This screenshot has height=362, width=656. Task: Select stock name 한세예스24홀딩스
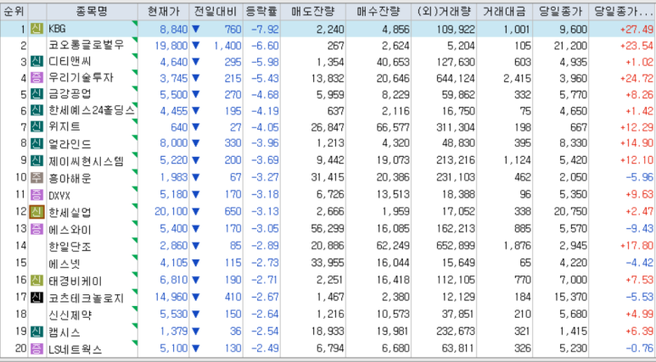tap(92, 111)
